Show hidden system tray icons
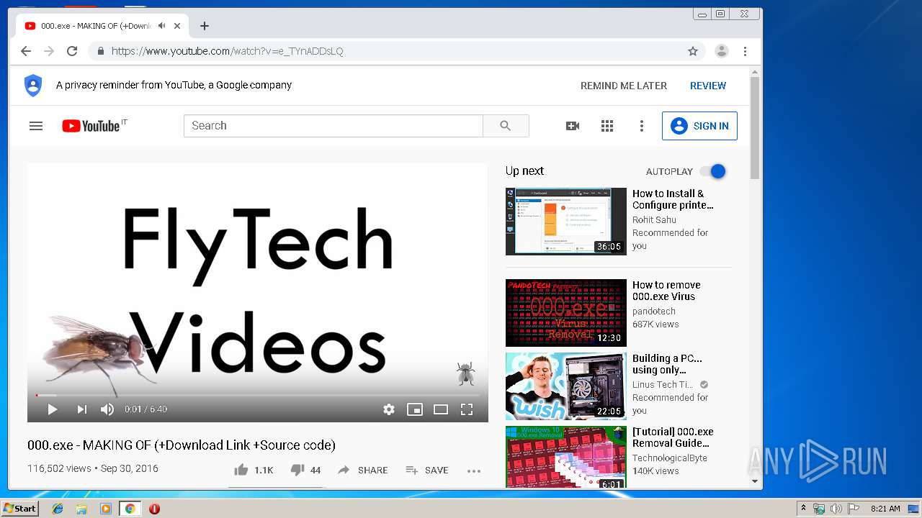 (803, 509)
